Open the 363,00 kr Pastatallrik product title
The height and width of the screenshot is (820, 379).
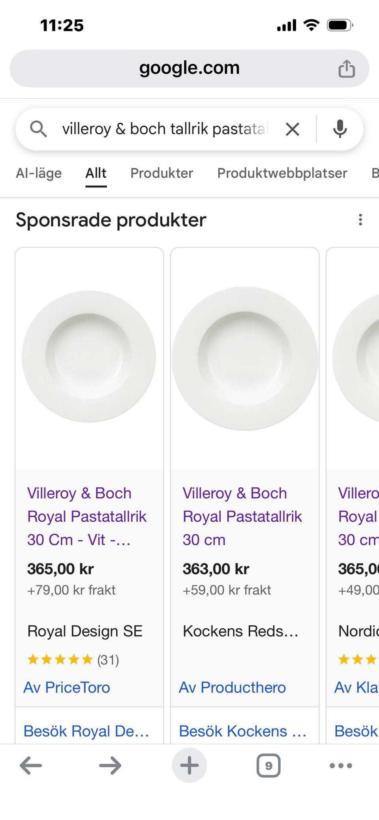242,516
